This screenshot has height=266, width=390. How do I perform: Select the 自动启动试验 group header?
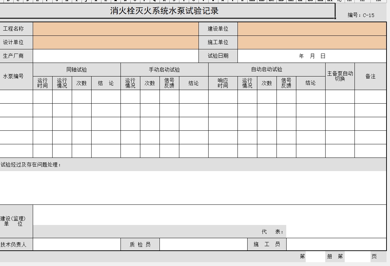(267, 70)
